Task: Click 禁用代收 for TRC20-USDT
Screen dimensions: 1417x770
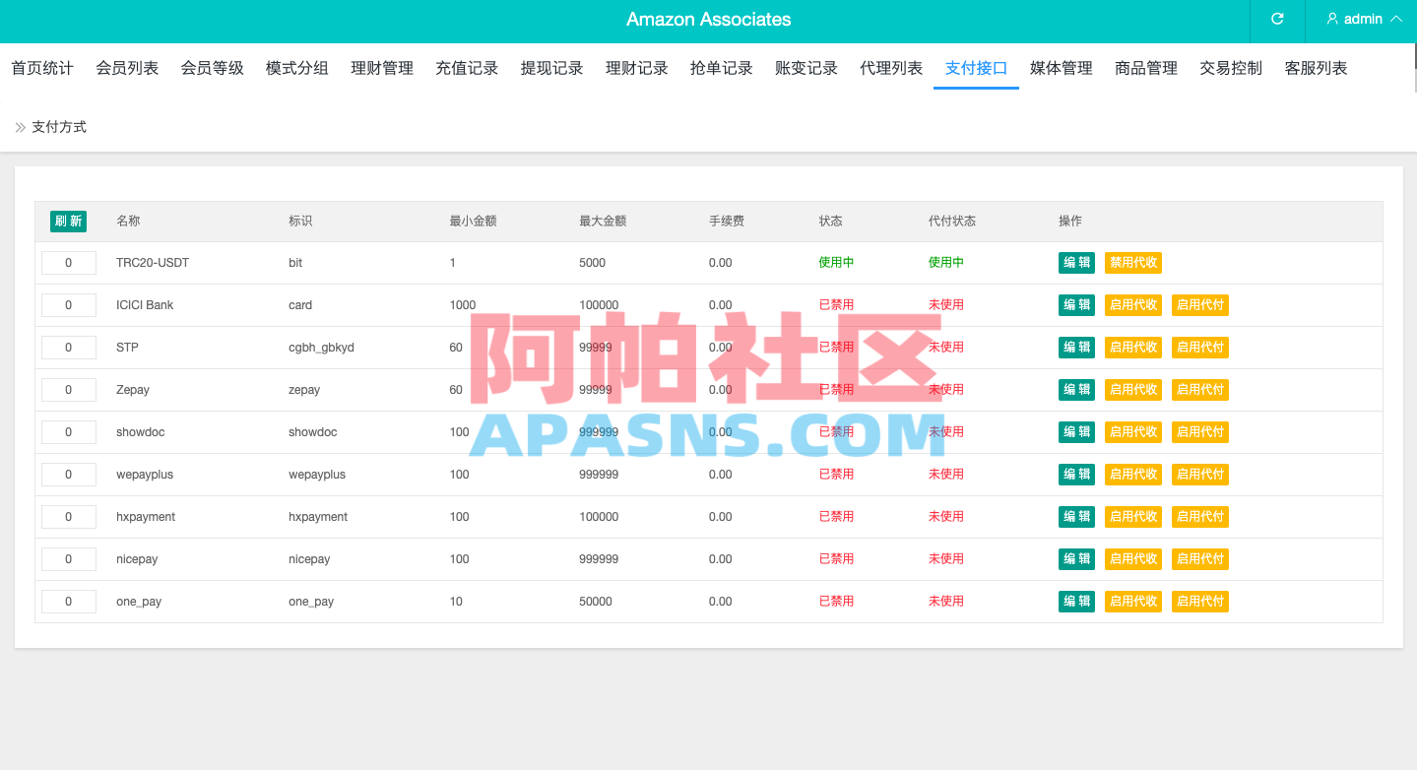Action: pyautogui.click(x=1133, y=263)
